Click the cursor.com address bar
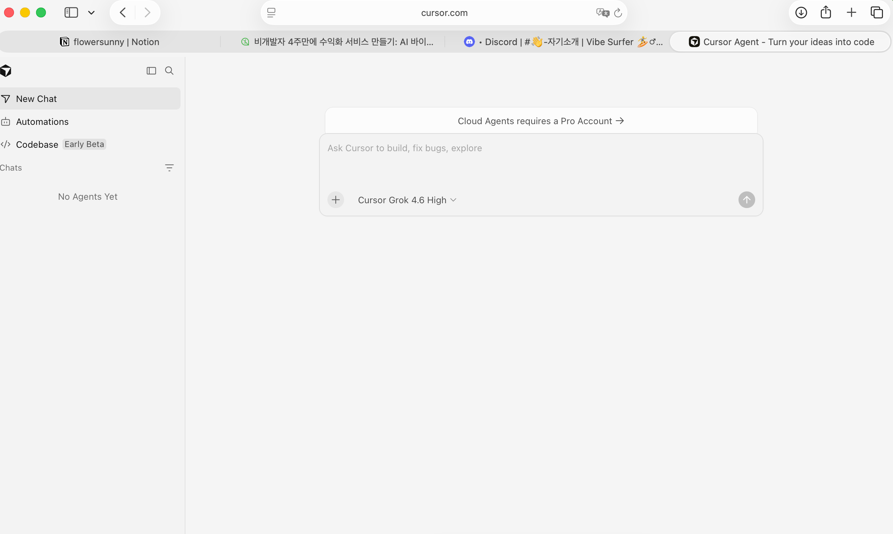The height and width of the screenshot is (534, 893). (444, 13)
